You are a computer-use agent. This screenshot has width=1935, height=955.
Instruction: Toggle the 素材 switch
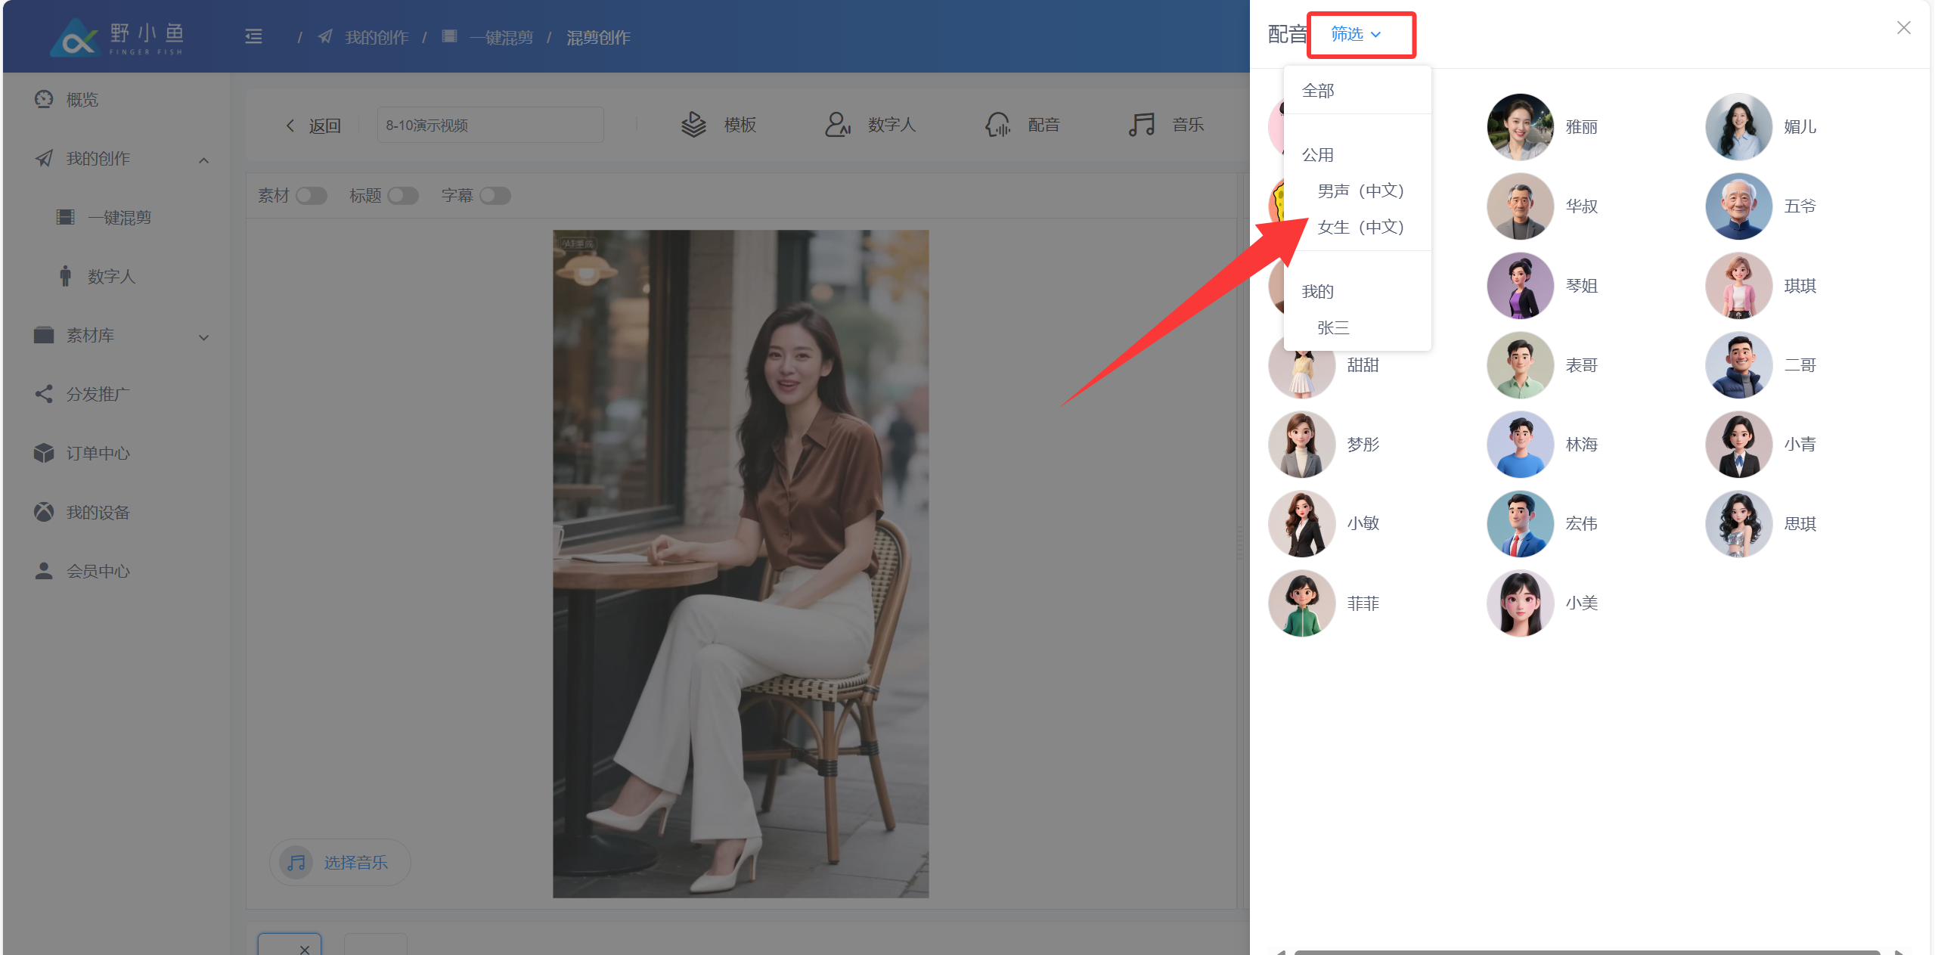(311, 196)
